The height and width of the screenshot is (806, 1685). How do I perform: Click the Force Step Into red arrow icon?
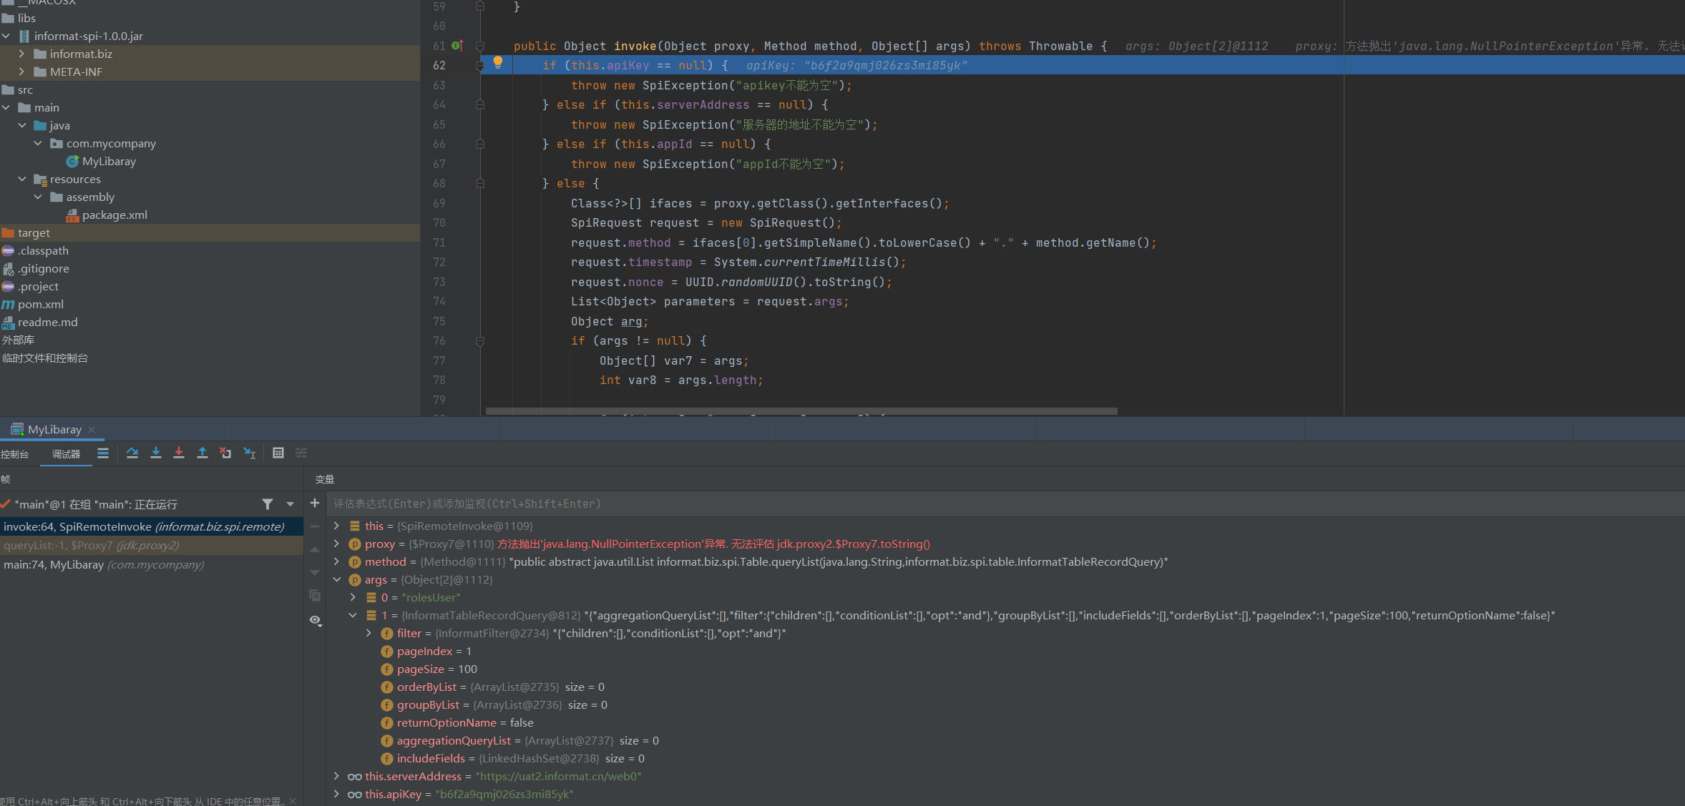(x=179, y=453)
